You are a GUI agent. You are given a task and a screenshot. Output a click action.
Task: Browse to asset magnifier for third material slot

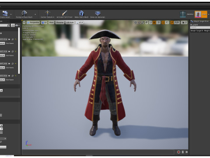[13, 64]
